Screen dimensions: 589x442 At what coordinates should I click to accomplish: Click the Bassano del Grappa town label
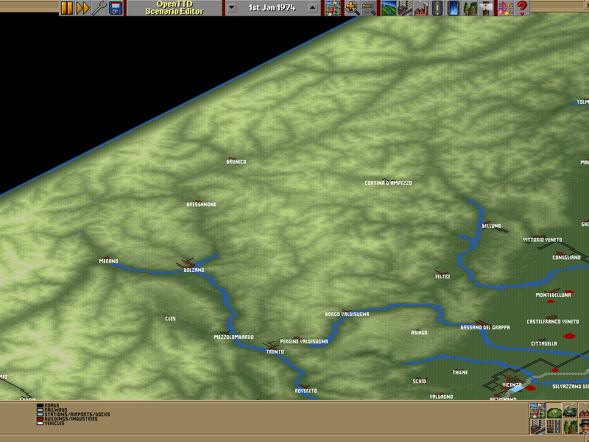pos(485,327)
